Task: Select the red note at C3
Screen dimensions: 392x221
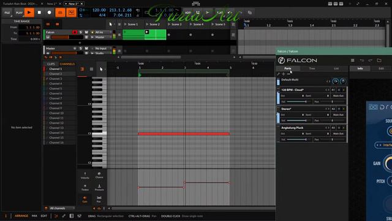Action: 184,134
